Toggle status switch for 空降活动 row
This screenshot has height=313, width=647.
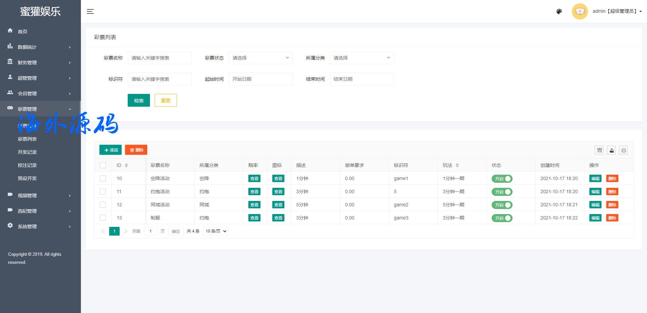click(x=502, y=179)
